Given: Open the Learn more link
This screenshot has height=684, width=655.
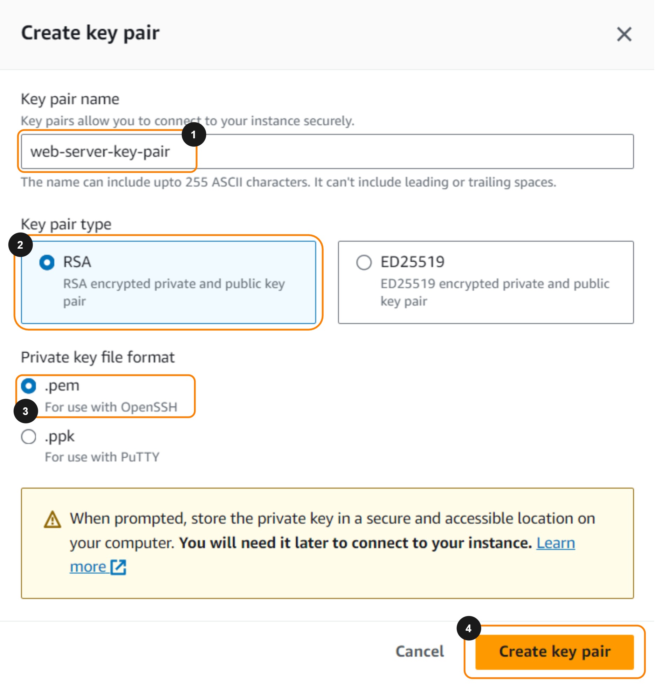Looking at the screenshot, I should [556, 543].
